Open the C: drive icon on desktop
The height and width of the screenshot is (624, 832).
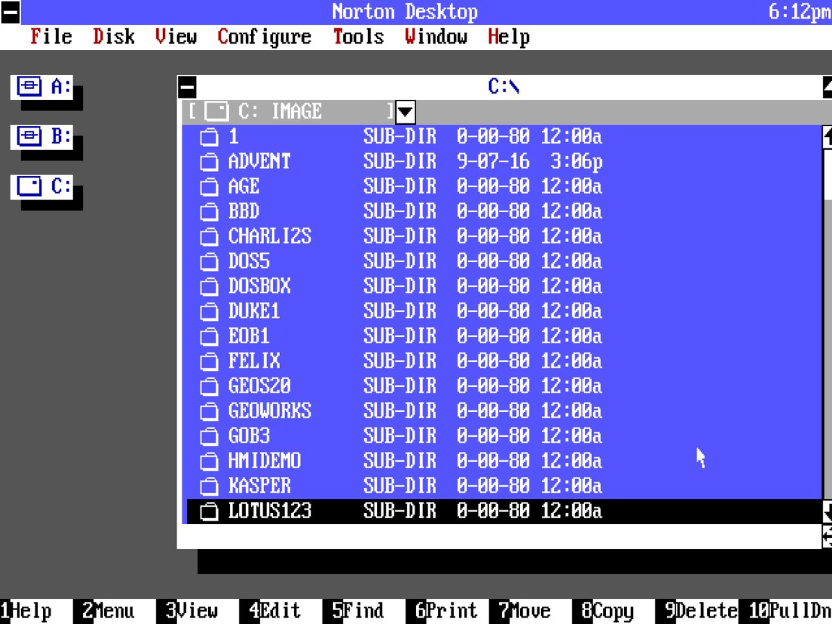click(x=42, y=187)
